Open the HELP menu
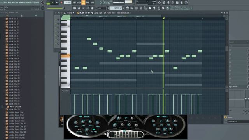Viewport: 249px width, 140px height. [x=37, y=3]
